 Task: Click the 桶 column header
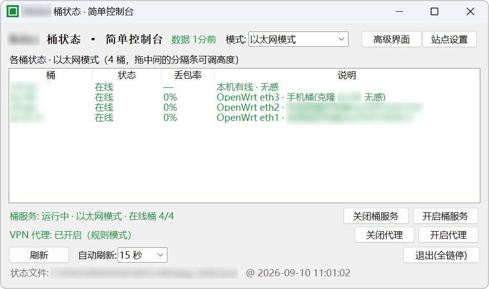pyautogui.click(x=51, y=75)
